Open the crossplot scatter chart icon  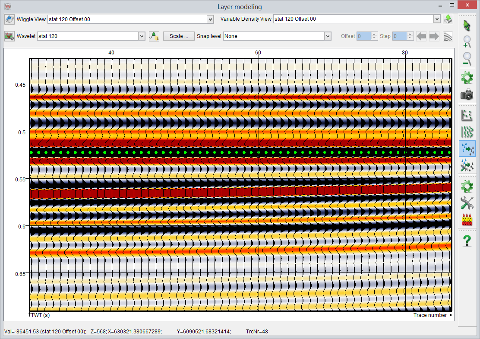point(467,115)
